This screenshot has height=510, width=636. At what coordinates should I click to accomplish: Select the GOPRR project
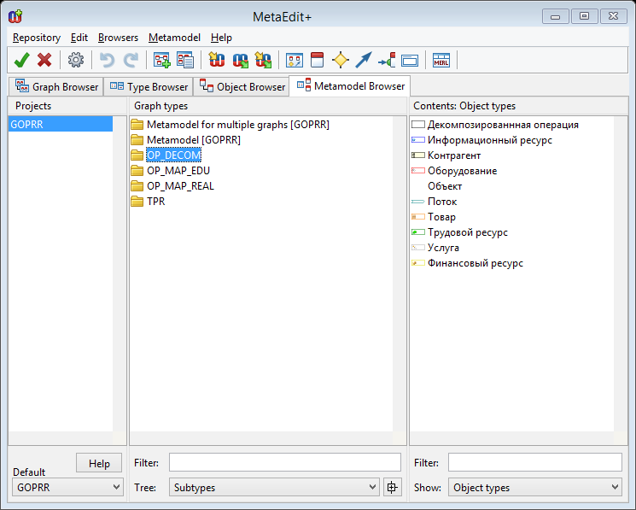[61, 124]
